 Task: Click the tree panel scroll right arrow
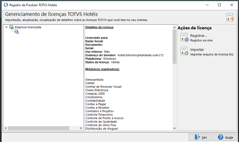81,128
